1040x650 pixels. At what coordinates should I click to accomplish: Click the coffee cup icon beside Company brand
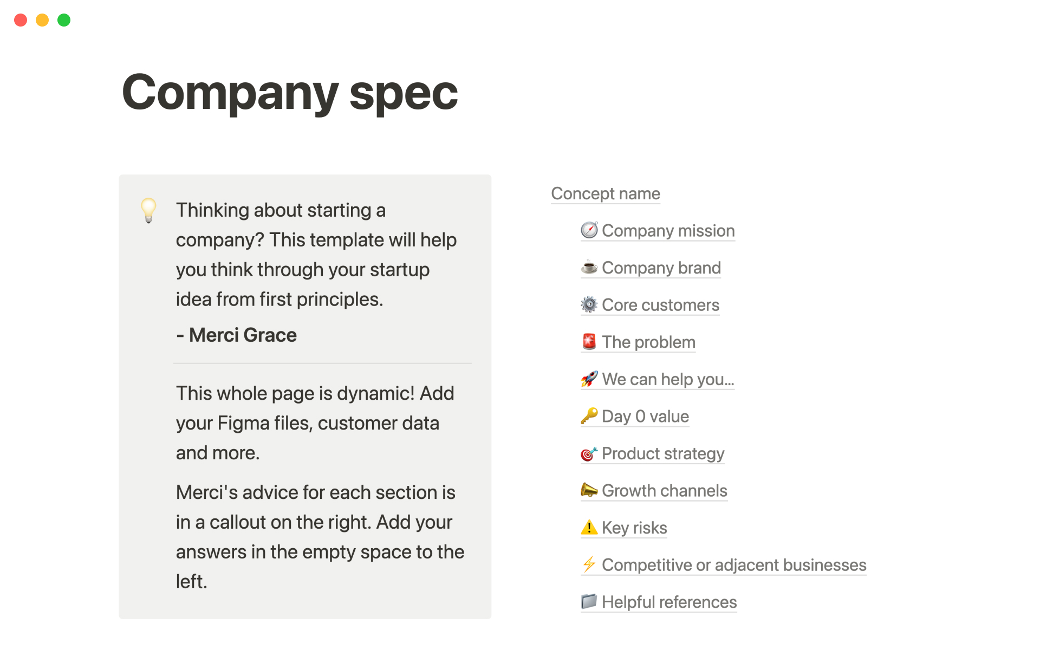click(x=589, y=268)
